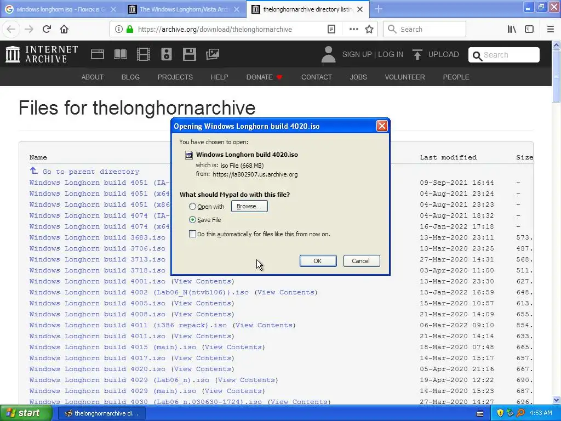Open the CONTACT nav link

[316, 77]
